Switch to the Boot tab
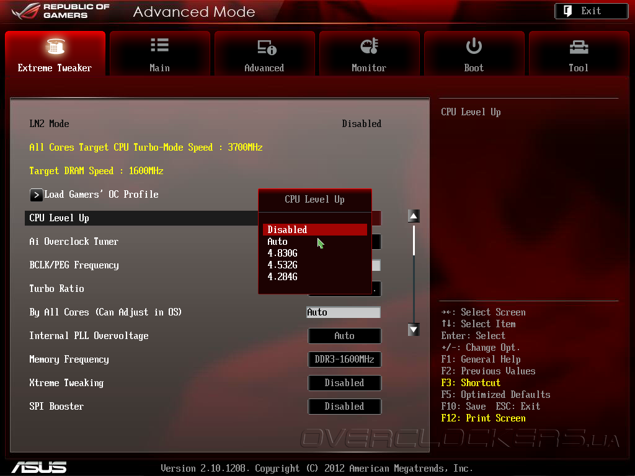The height and width of the screenshot is (476, 635). pos(474,53)
